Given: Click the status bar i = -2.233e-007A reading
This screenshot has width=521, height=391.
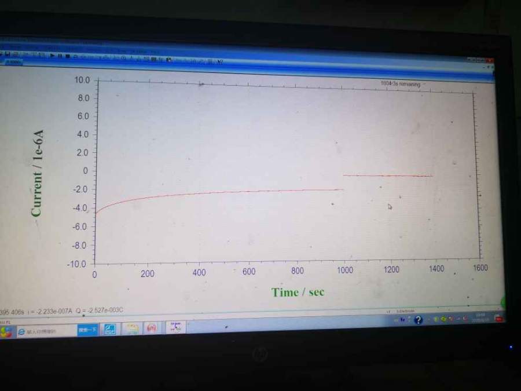Looking at the screenshot, I should tap(50, 311).
